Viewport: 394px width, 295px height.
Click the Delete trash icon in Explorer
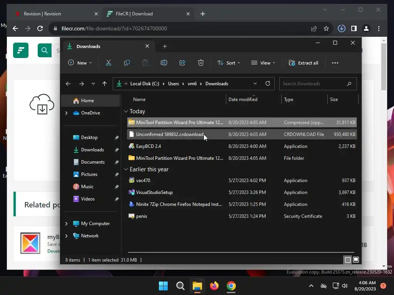201,63
